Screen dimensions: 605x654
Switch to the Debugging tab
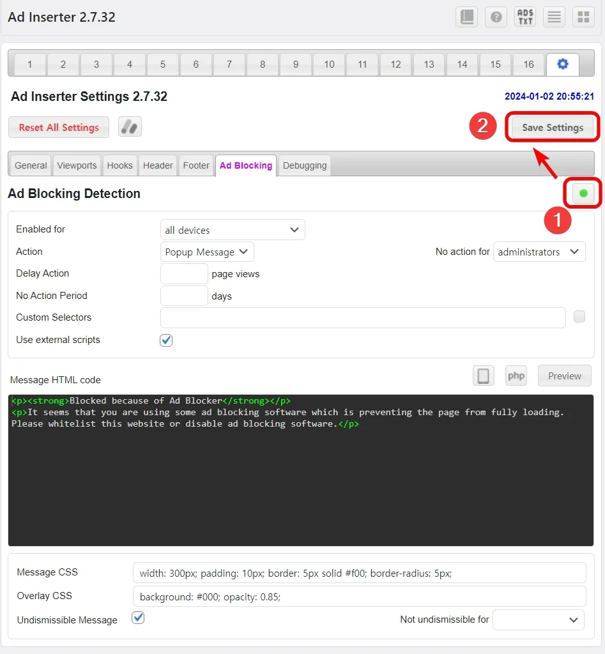tap(305, 165)
